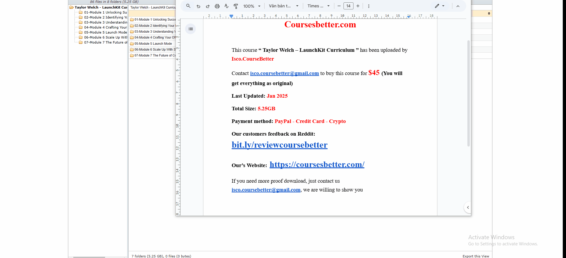This screenshot has height=258, width=566.
Task: Click the search magnifier icon in toolbar
Action: click(188, 6)
